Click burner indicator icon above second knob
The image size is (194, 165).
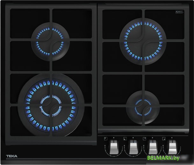tap(125, 139)
